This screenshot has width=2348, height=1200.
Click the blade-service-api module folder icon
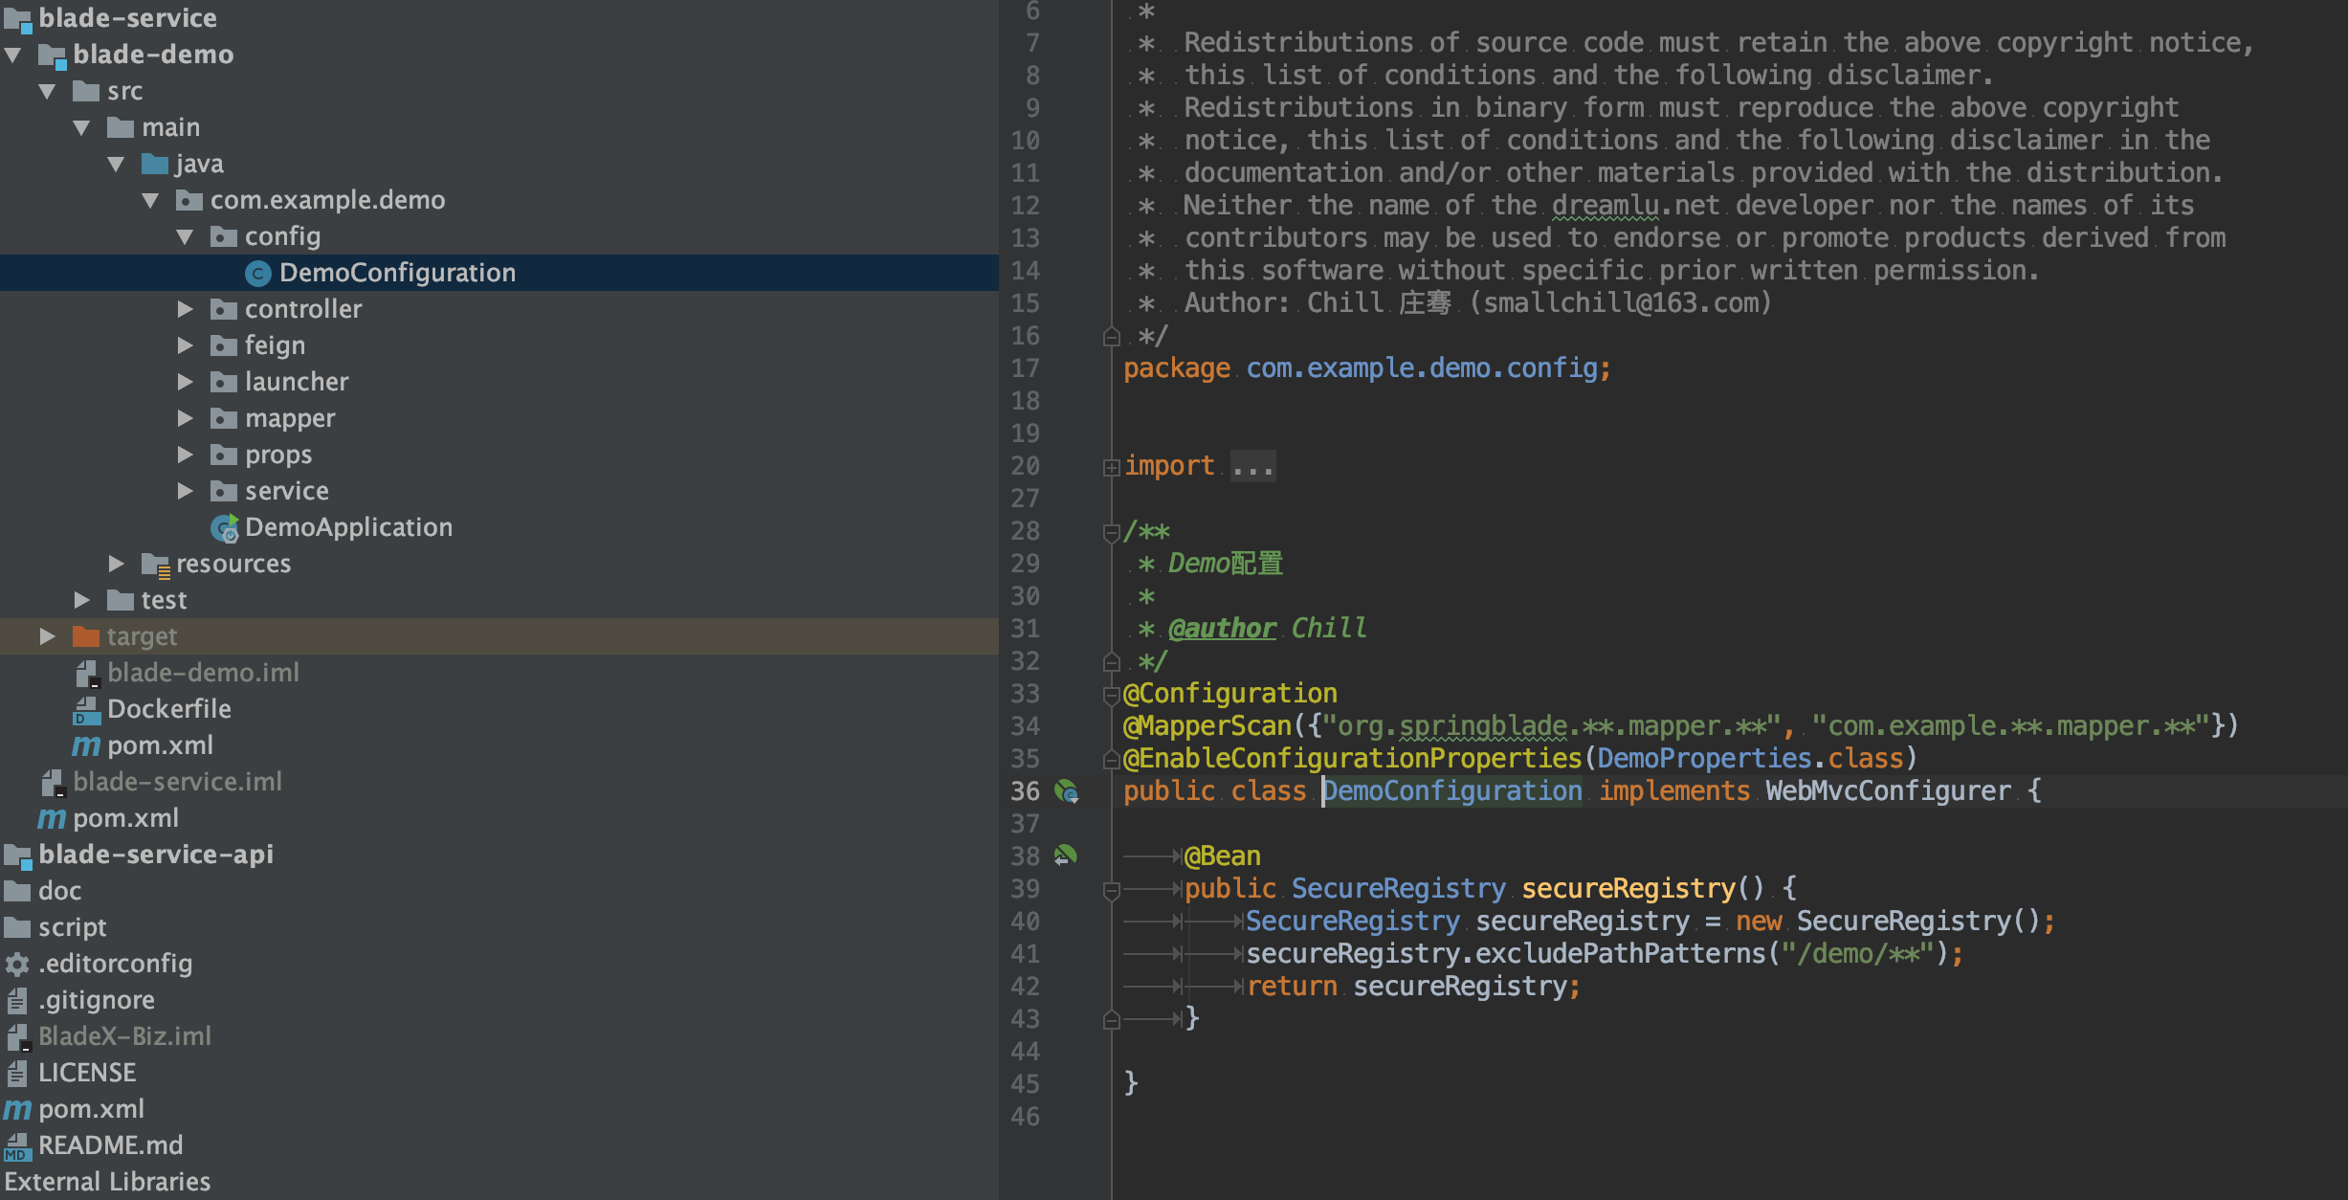17,856
